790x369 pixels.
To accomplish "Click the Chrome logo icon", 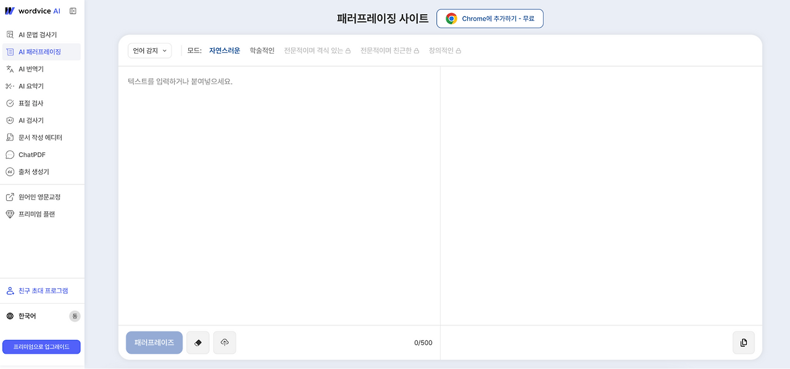I will (x=451, y=18).
